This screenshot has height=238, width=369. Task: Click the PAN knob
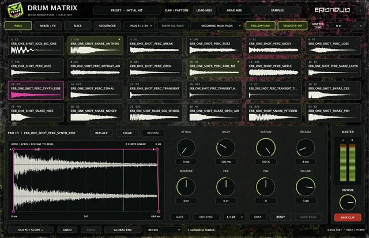266,187
